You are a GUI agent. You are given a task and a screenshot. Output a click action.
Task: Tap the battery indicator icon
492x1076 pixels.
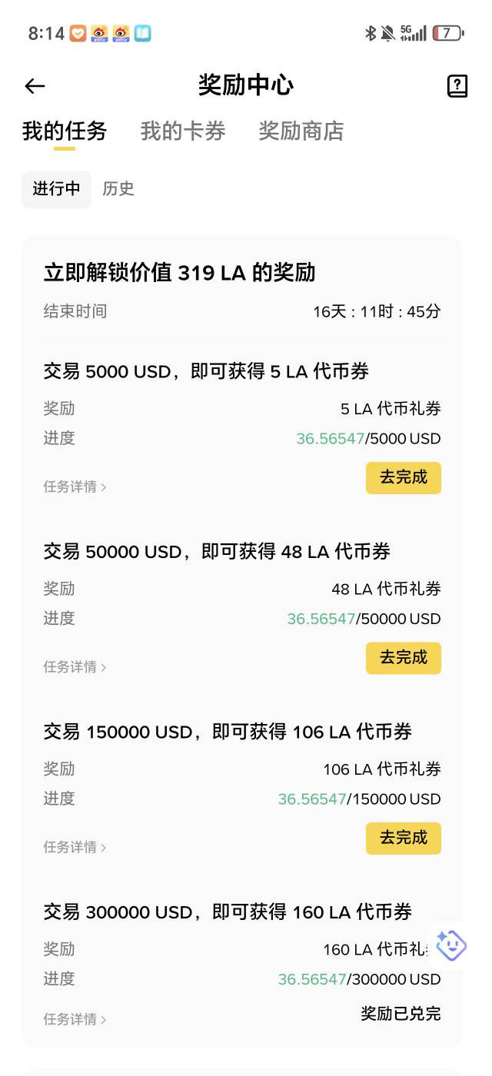(x=448, y=33)
